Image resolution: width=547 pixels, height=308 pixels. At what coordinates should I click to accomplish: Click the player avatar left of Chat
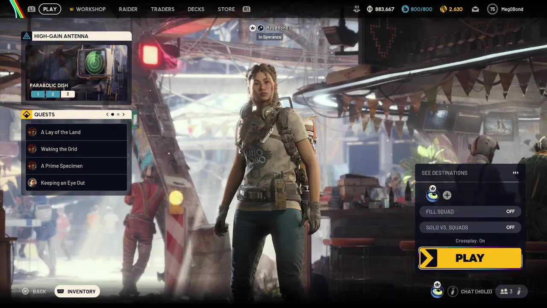437,290
